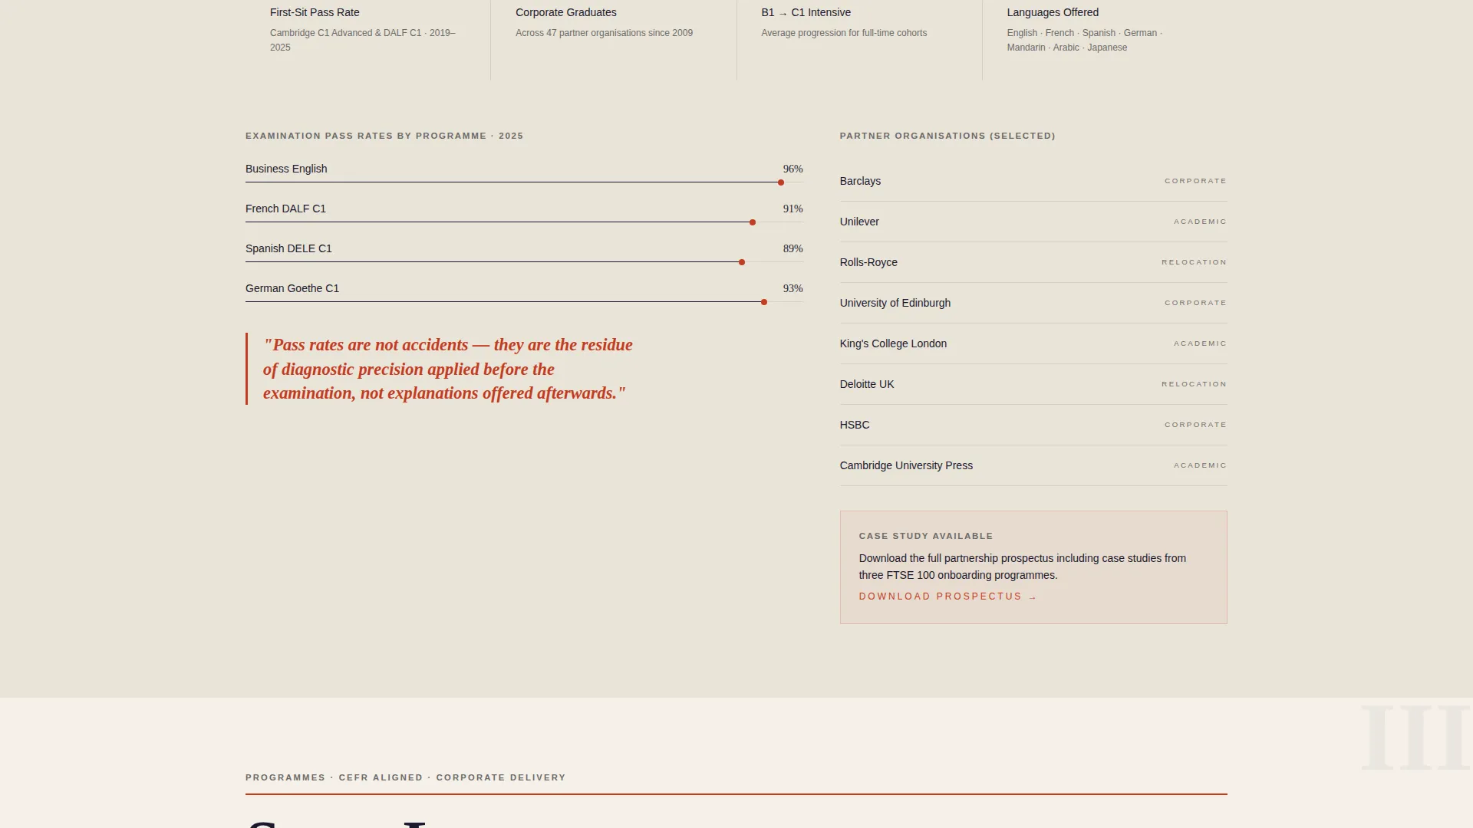
Task: Click the Download Prospectus link
Action: click(x=947, y=596)
